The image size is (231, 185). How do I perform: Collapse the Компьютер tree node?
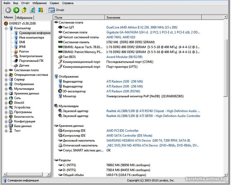(6, 28)
